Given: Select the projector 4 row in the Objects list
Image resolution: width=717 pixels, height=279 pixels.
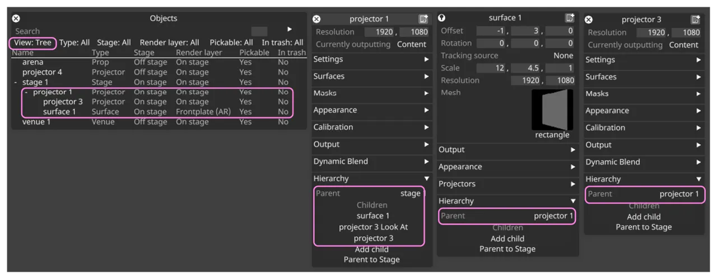Looking at the screenshot, I should (x=159, y=72).
